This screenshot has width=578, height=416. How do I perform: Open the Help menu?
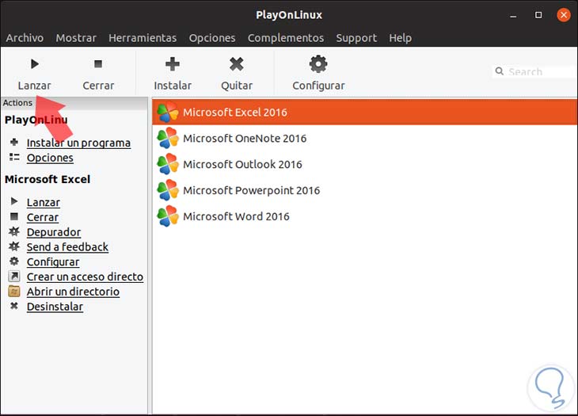[x=401, y=38]
